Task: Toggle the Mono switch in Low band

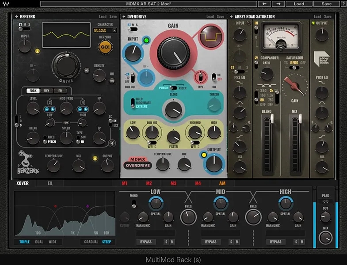Action: (x=133, y=204)
